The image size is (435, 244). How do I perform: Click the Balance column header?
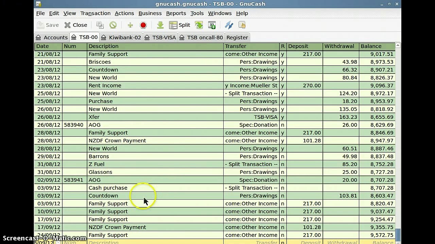[377, 46]
